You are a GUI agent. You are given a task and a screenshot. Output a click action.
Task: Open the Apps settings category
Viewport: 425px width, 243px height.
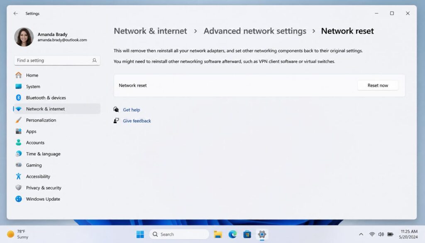(56, 131)
